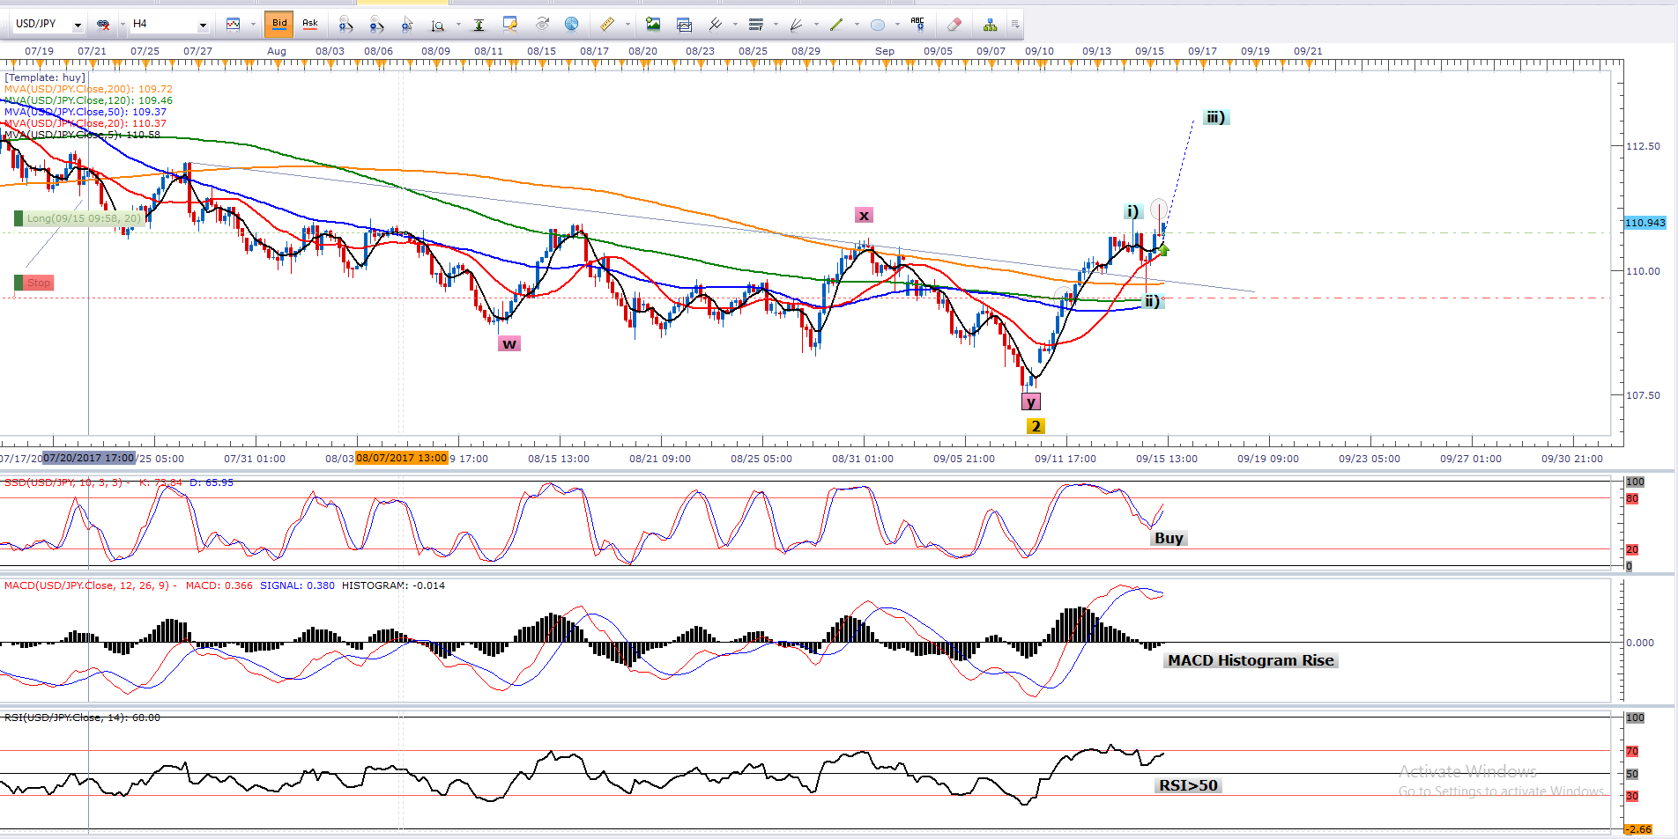Click the 110.943 current price marker
This screenshot has height=839, width=1678.
click(x=1645, y=223)
